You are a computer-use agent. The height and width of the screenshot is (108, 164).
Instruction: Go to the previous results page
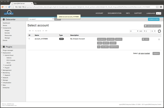(33, 31)
